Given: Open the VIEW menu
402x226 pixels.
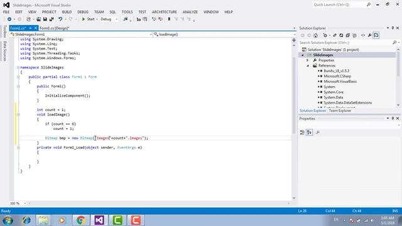Looking at the screenshot, I should (x=32, y=12).
